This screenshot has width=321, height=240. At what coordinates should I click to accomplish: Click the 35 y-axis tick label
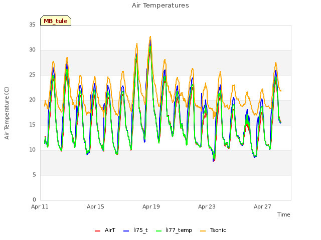(x=32, y=25)
